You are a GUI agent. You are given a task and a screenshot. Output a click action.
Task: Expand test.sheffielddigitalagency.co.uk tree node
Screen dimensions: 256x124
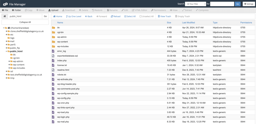click(x=6, y=75)
